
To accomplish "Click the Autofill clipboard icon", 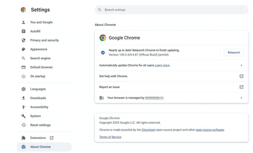I will click(24, 31).
